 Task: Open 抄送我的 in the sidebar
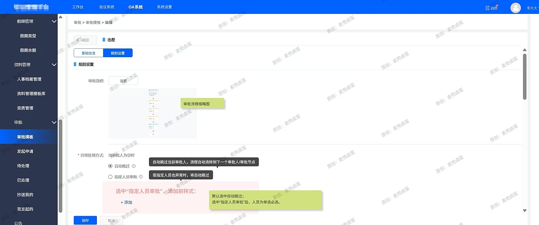point(25,195)
